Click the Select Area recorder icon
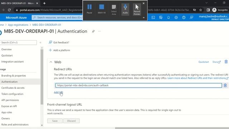Viewport: 229px width, 129px height. click(114, 10)
